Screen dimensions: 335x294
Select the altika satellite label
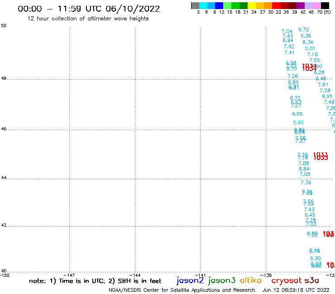(x=251, y=280)
